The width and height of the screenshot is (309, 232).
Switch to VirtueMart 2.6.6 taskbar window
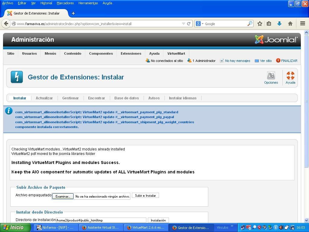point(146,228)
